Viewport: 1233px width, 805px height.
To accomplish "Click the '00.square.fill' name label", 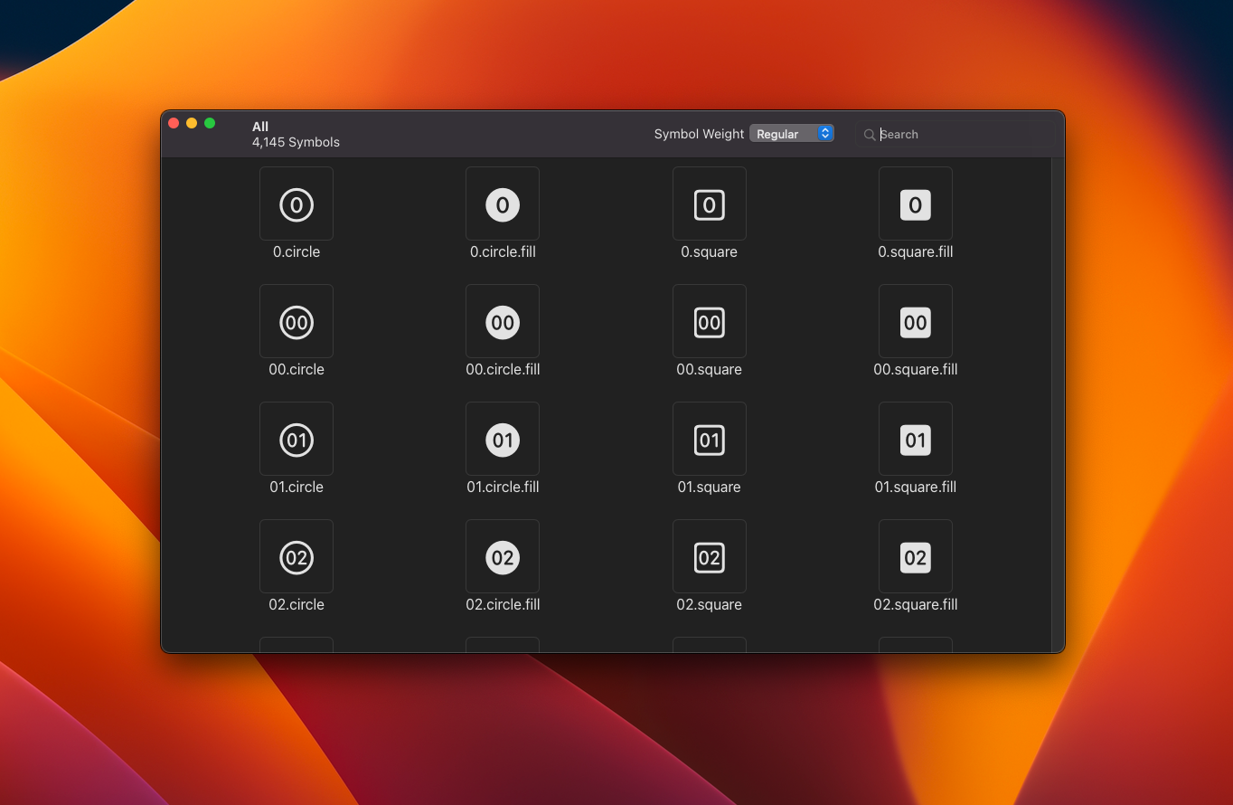I will click(x=916, y=370).
